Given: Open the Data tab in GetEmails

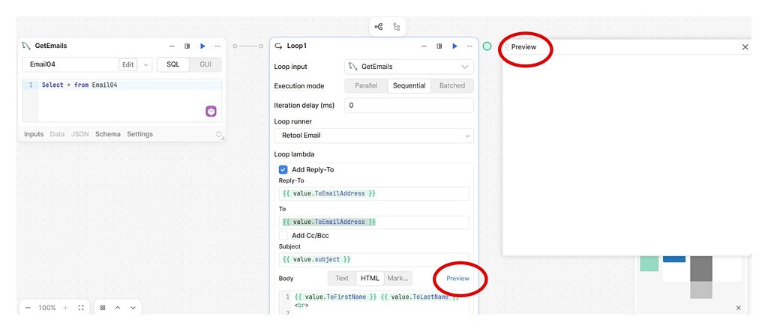Looking at the screenshot, I should [x=57, y=134].
